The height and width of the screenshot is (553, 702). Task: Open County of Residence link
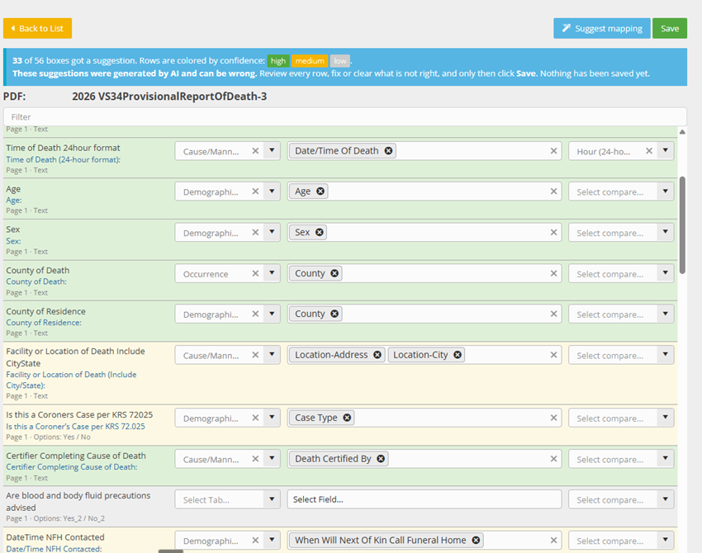click(x=44, y=323)
